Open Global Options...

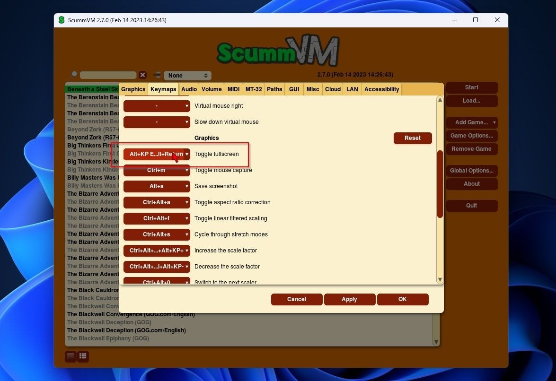472,171
